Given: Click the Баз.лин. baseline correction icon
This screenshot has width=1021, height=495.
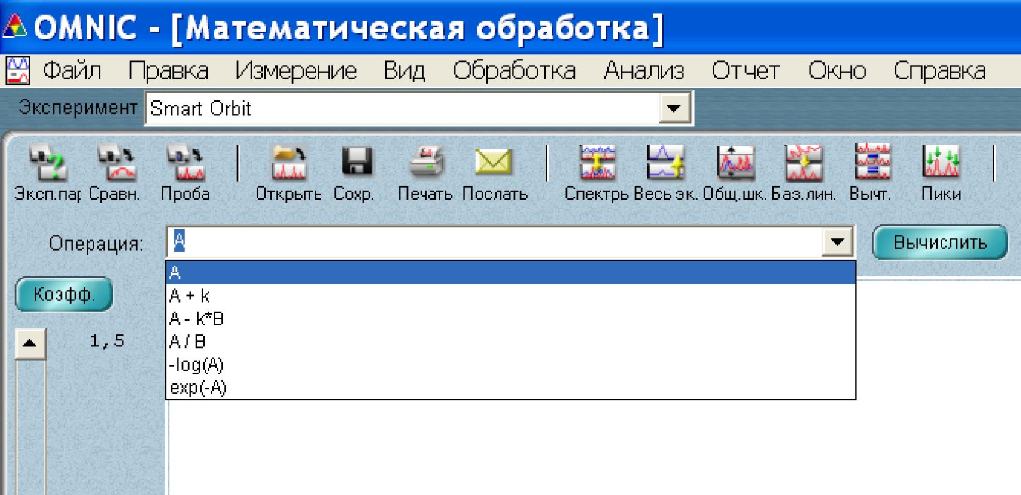Looking at the screenshot, I should pos(804,163).
